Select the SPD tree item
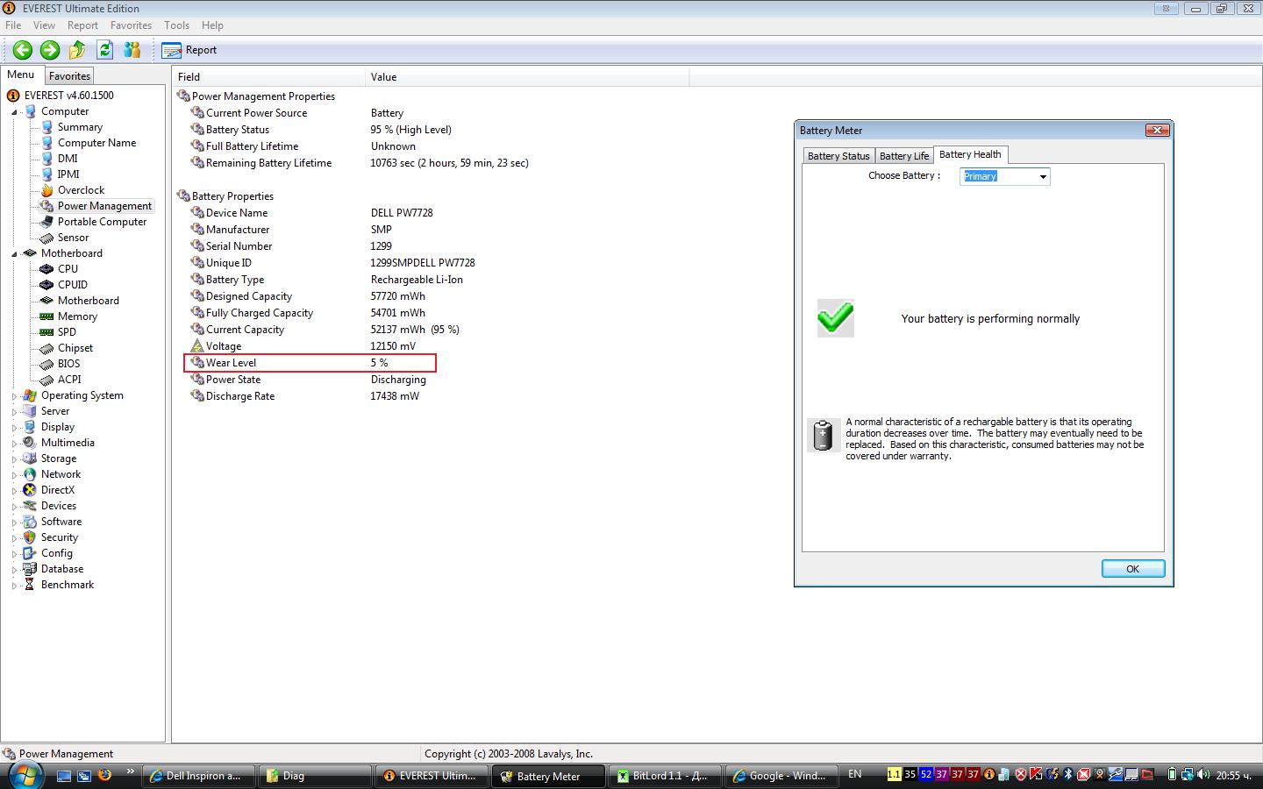Screen dimensions: 1263x789 click(67, 332)
